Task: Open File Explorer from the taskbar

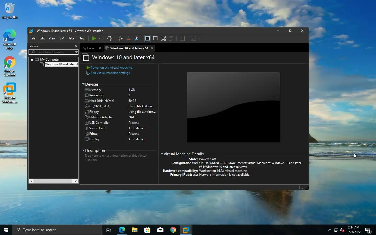Action: coord(134,230)
